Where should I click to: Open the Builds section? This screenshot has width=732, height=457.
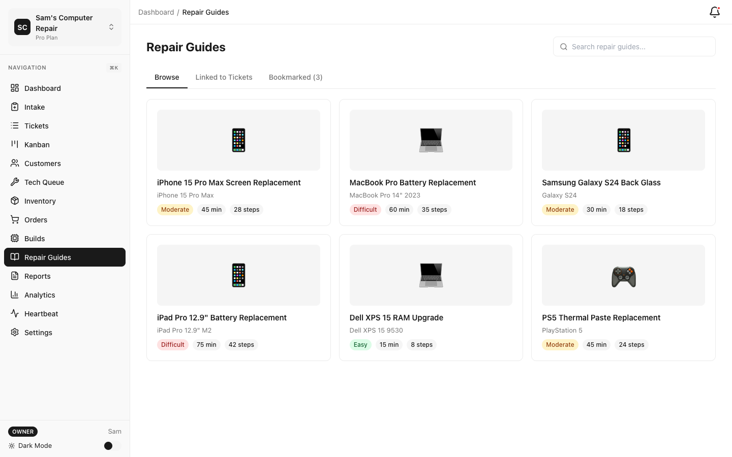pyautogui.click(x=34, y=238)
